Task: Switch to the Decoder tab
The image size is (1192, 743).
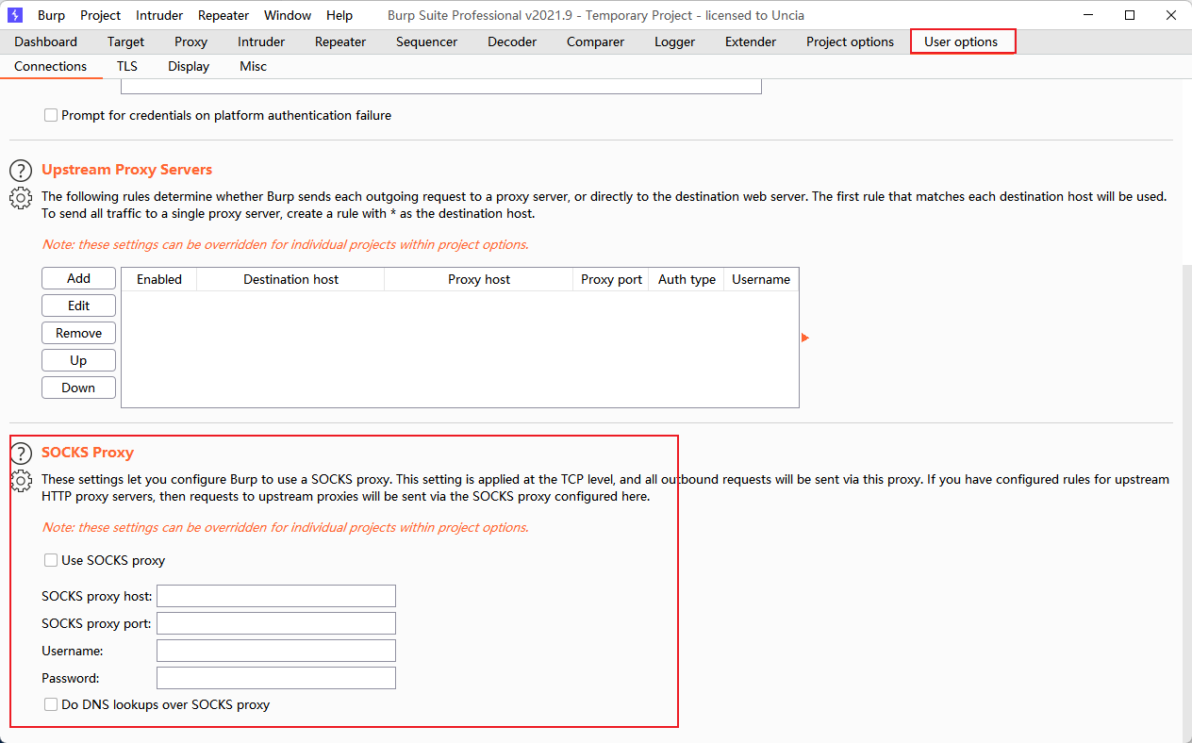Action: pos(512,41)
